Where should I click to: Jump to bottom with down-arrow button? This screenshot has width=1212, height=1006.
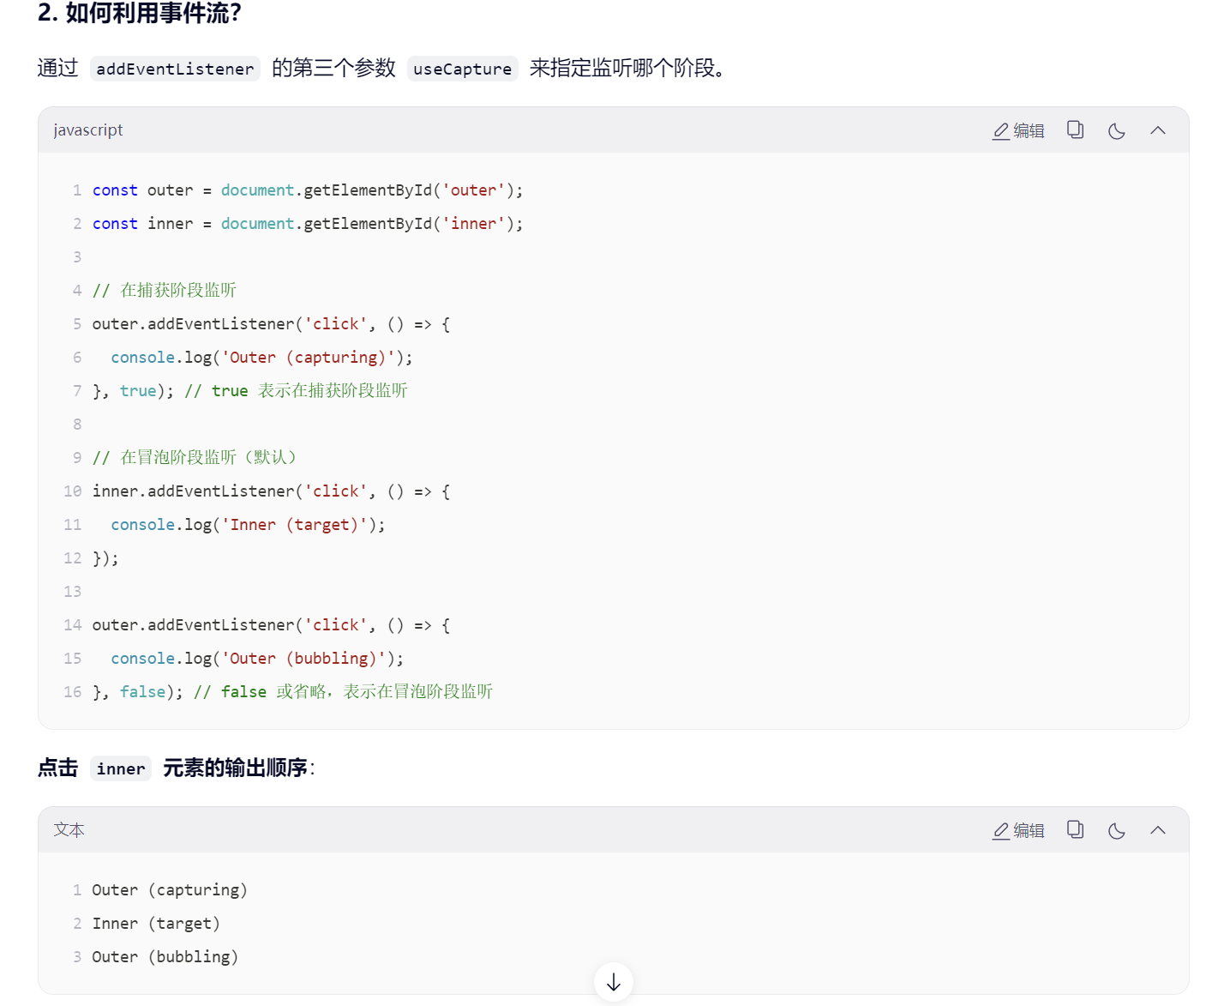(x=614, y=983)
